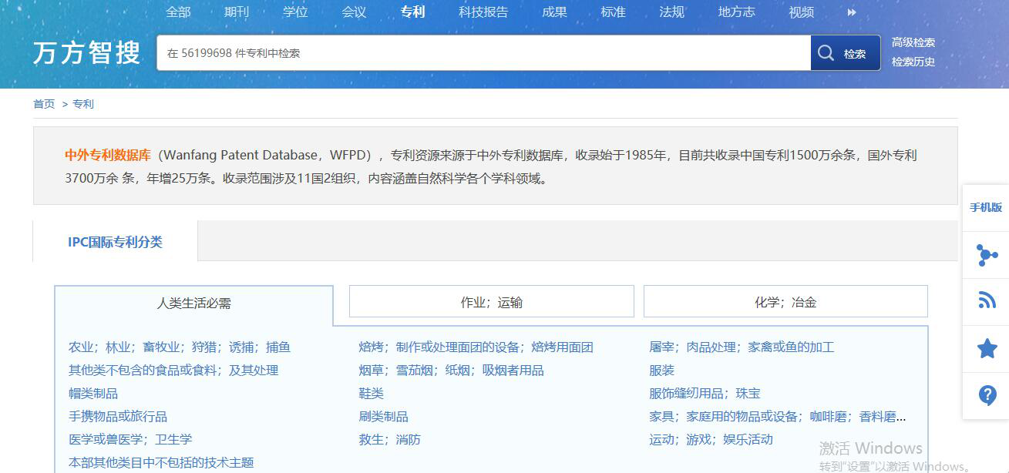Open the 救生；消防 category link

pyautogui.click(x=389, y=440)
